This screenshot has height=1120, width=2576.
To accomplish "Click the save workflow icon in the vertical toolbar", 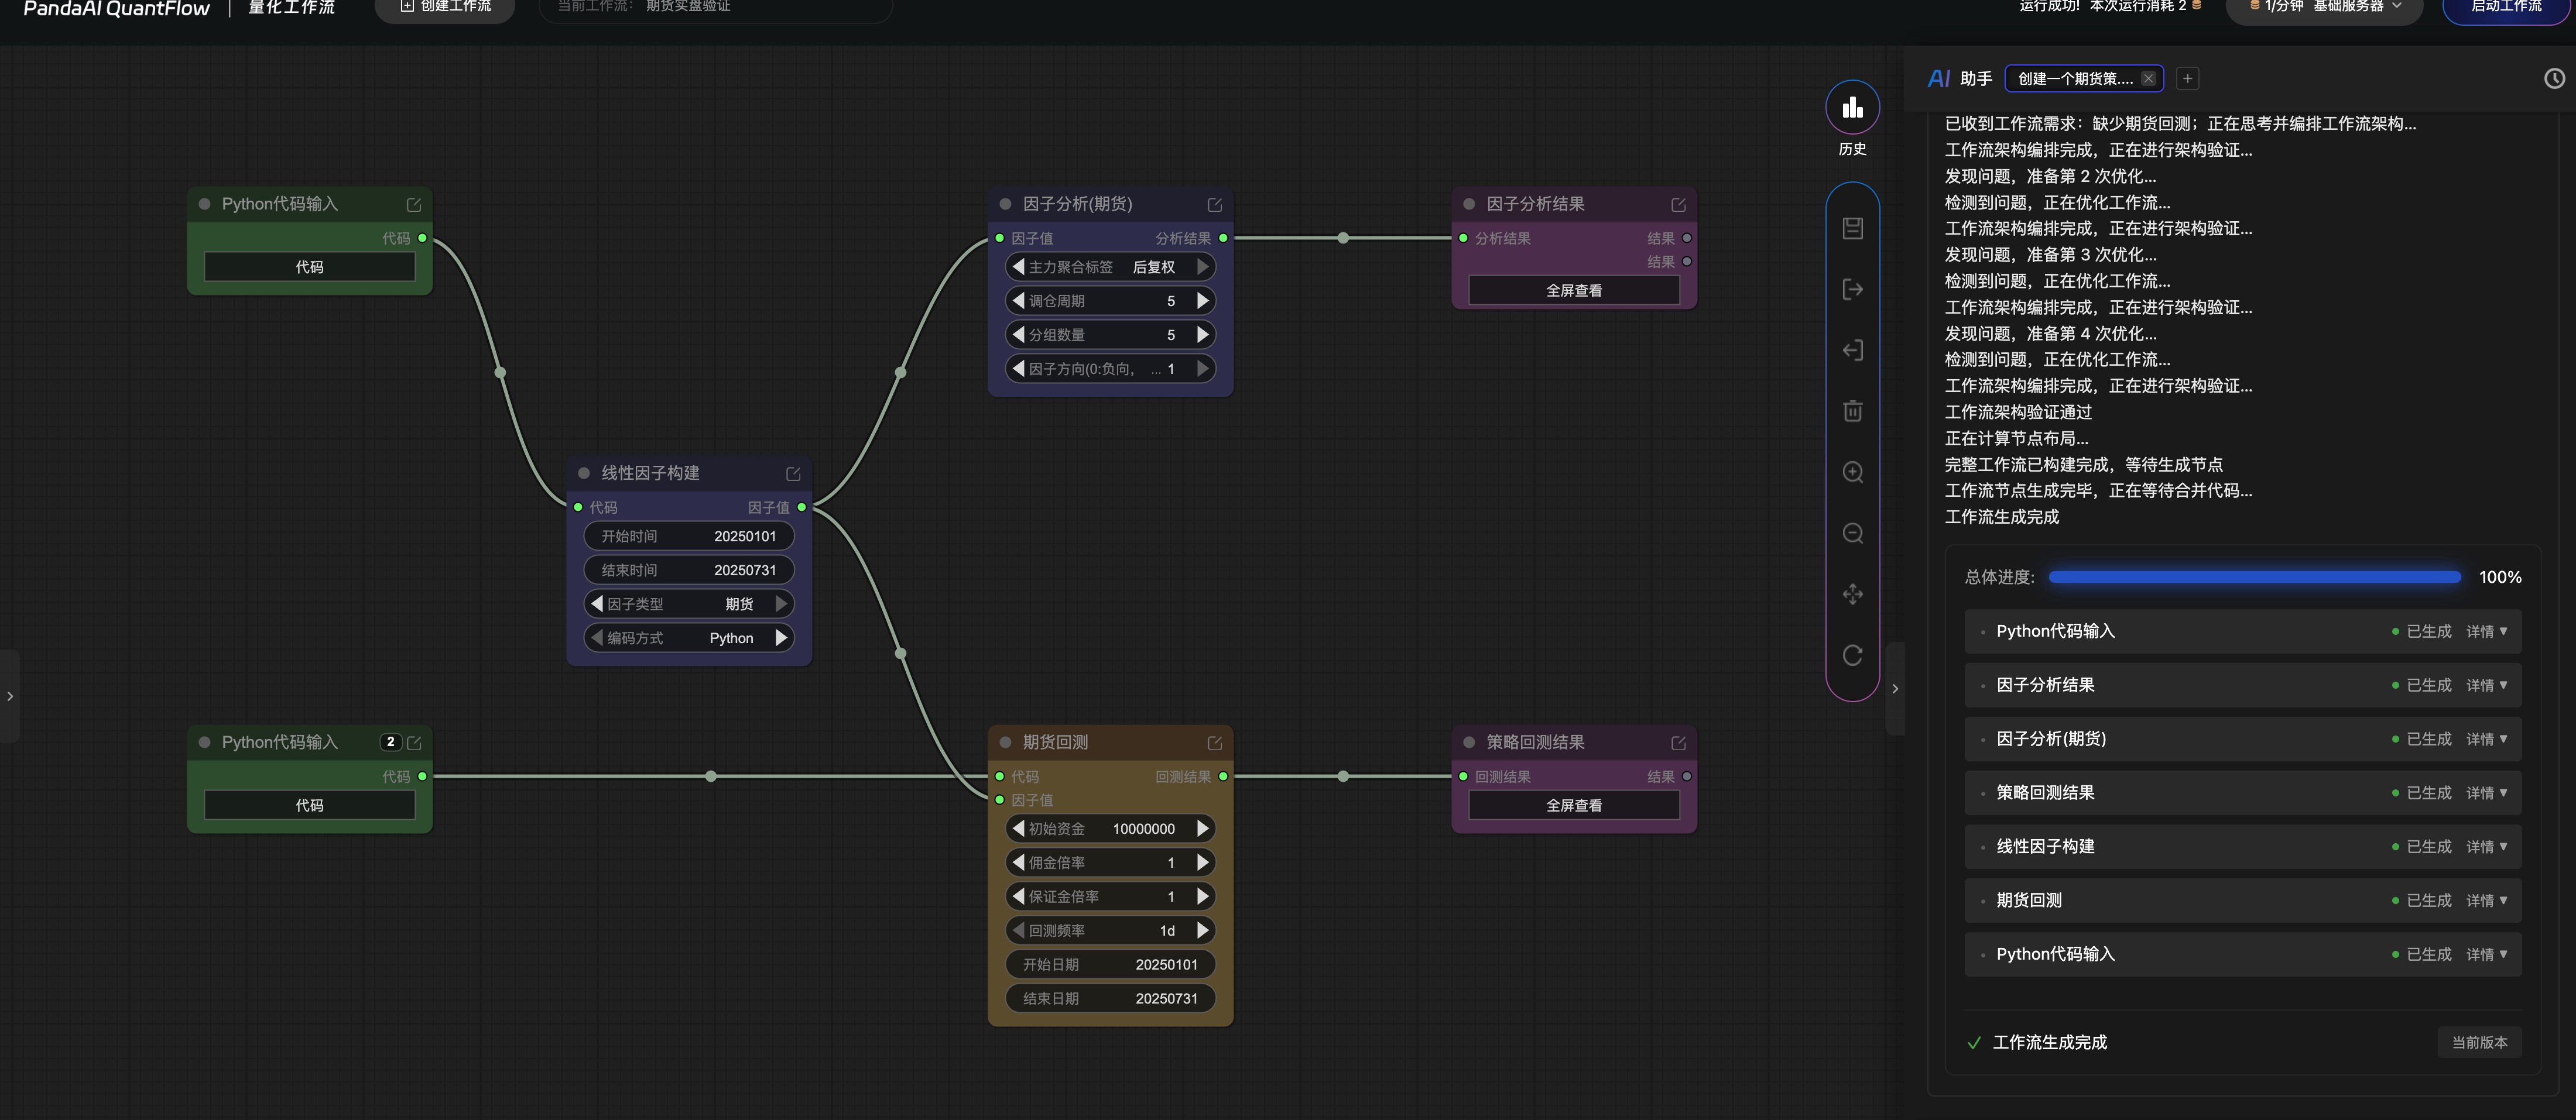I will click(x=1852, y=228).
